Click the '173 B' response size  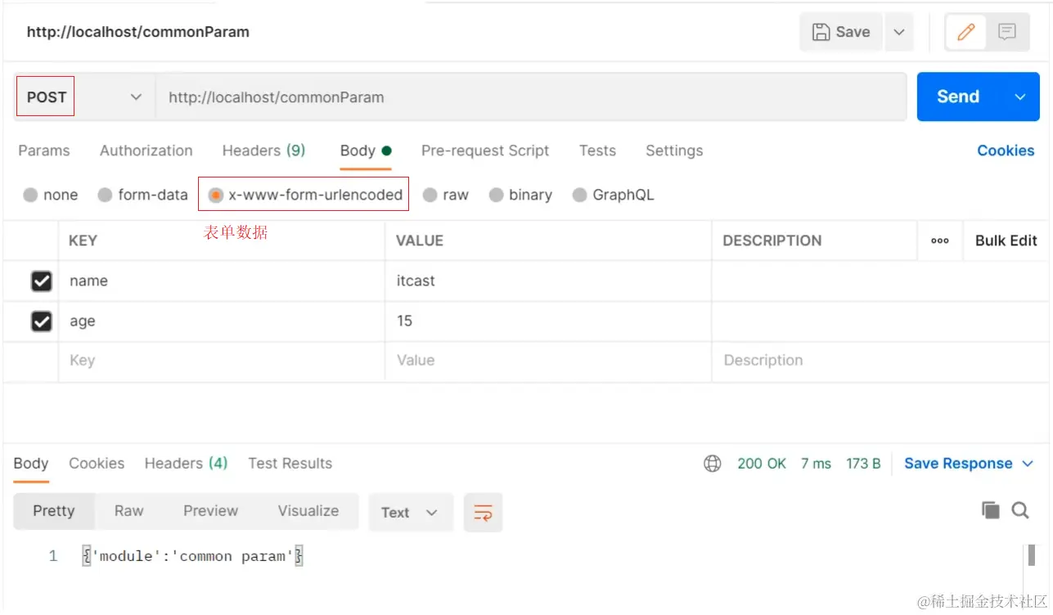click(863, 464)
